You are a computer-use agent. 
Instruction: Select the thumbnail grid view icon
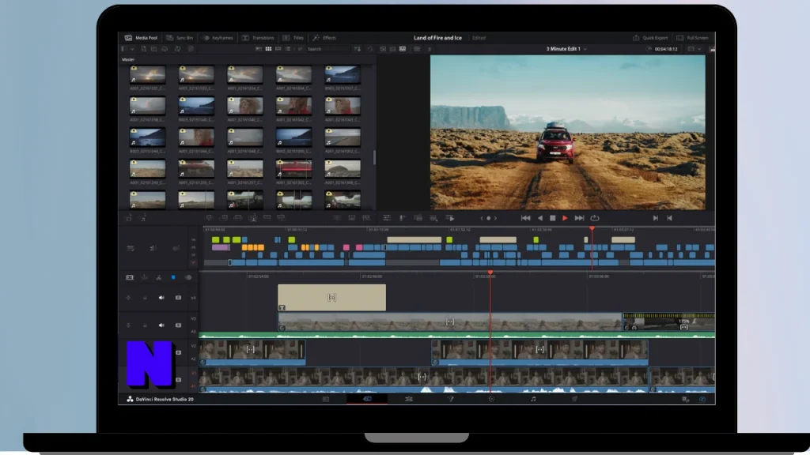[268, 49]
